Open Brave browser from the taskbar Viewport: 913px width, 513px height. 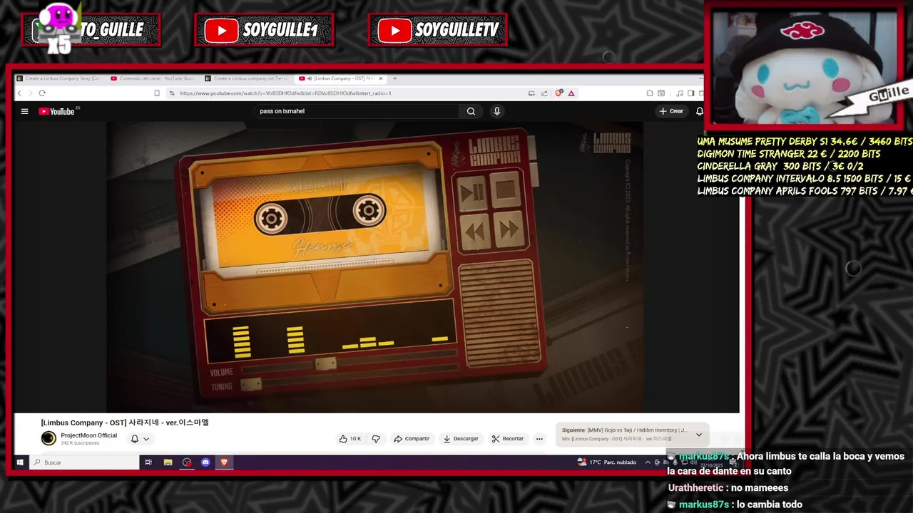(x=224, y=462)
